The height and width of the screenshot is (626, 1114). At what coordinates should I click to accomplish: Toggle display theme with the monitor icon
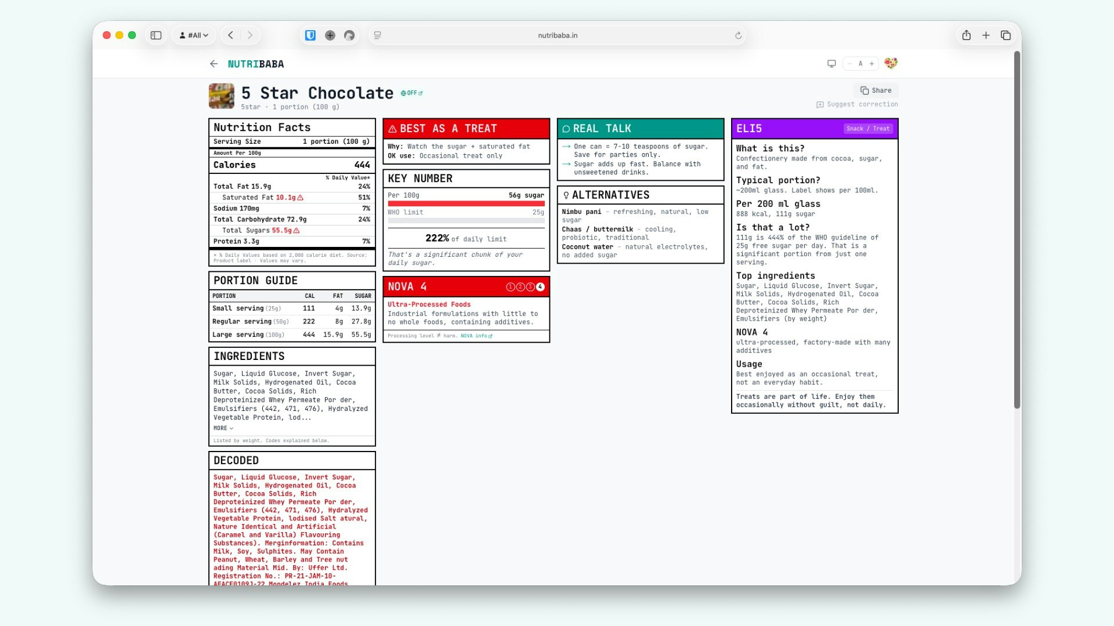[x=831, y=64]
